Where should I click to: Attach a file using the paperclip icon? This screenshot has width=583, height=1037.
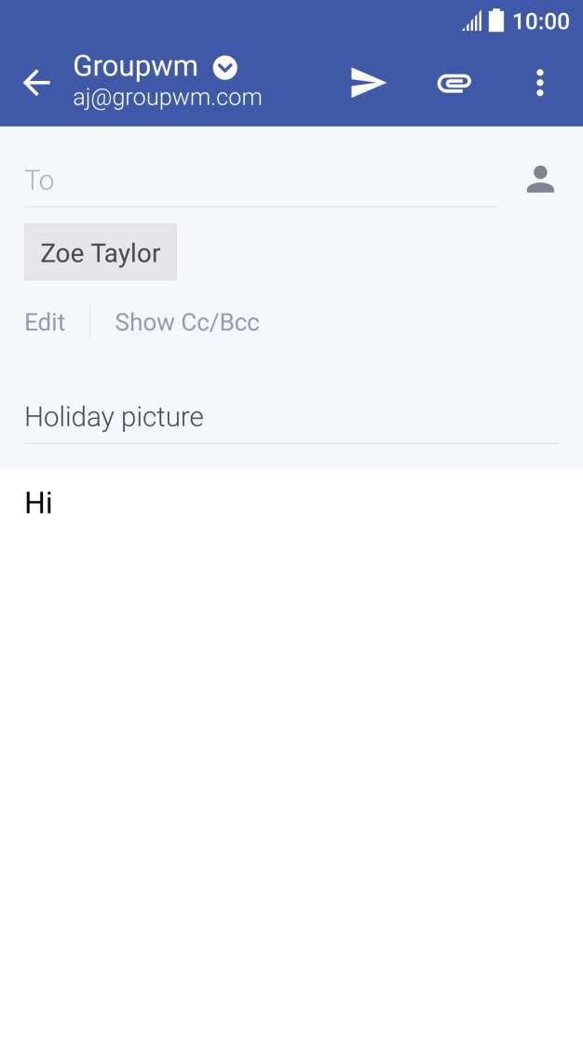[x=454, y=83]
